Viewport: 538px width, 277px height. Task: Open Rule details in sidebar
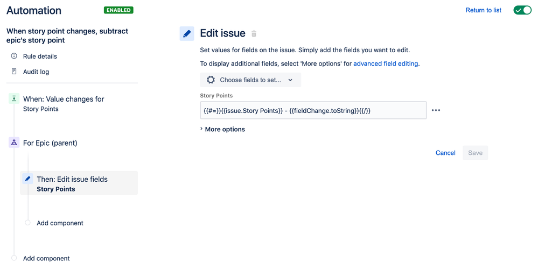point(40,56)
